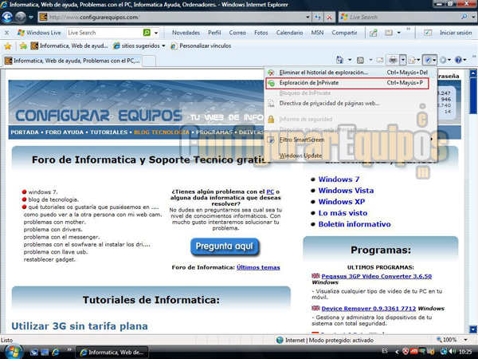
Task: Click BLOG TECNOLOGIA in the site navigation
Action: pyautogui.click(x=162, y=132)
